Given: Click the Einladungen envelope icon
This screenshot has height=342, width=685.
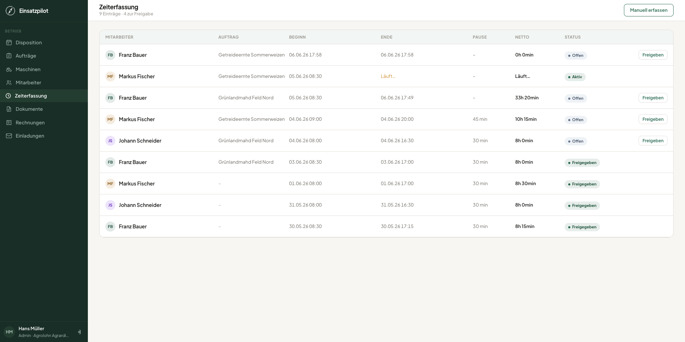Looking at the screenshot, I should [x=9, y=136].
